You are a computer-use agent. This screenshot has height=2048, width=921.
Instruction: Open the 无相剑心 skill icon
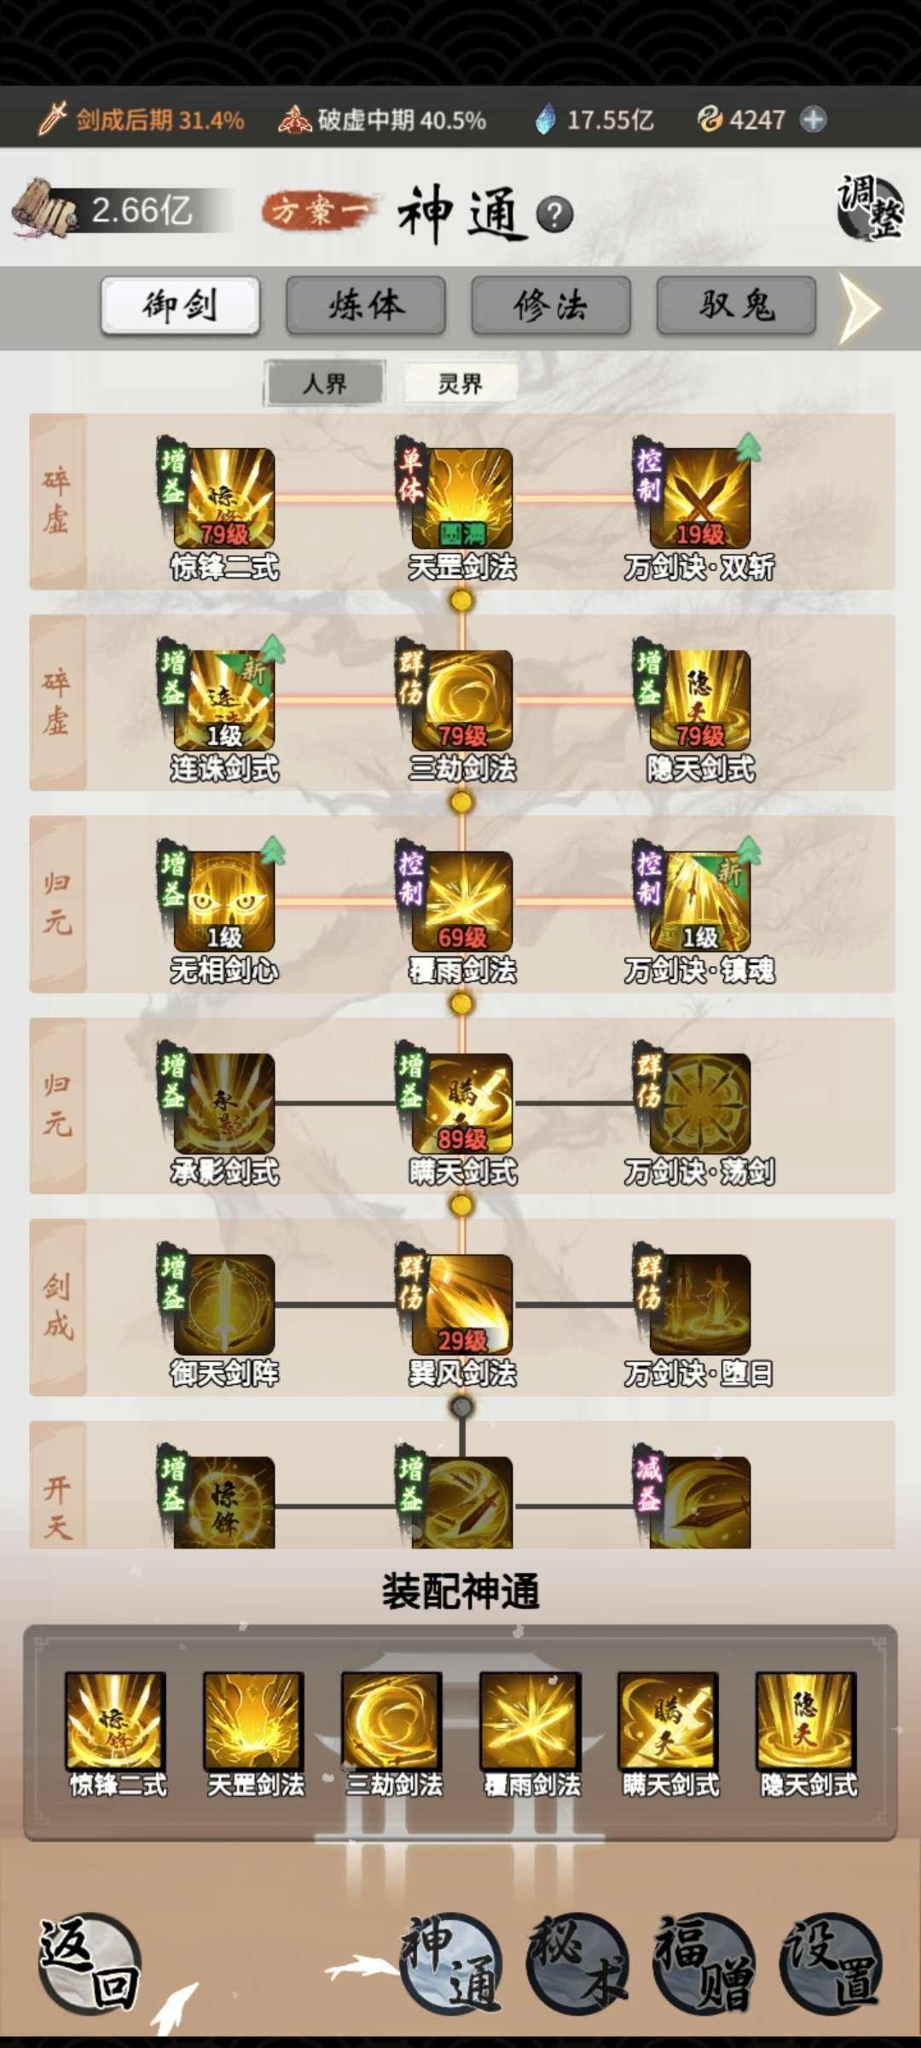[223, 901]
